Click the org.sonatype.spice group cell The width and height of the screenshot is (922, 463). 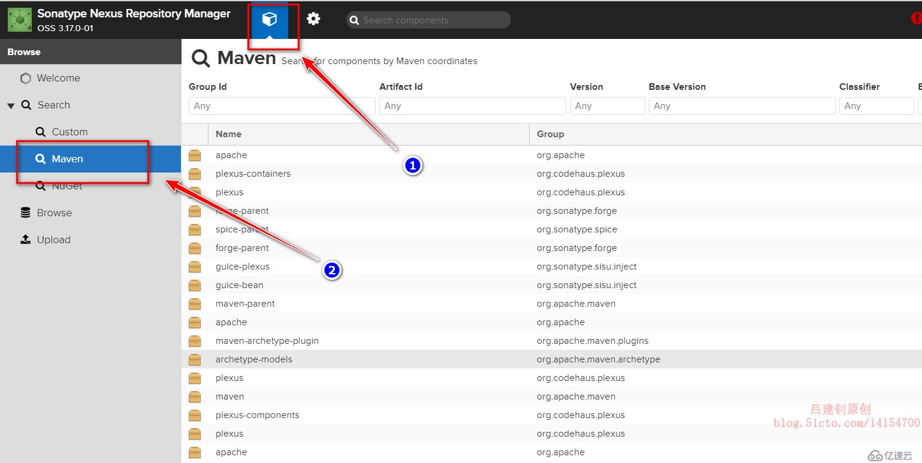coord(577,229)
